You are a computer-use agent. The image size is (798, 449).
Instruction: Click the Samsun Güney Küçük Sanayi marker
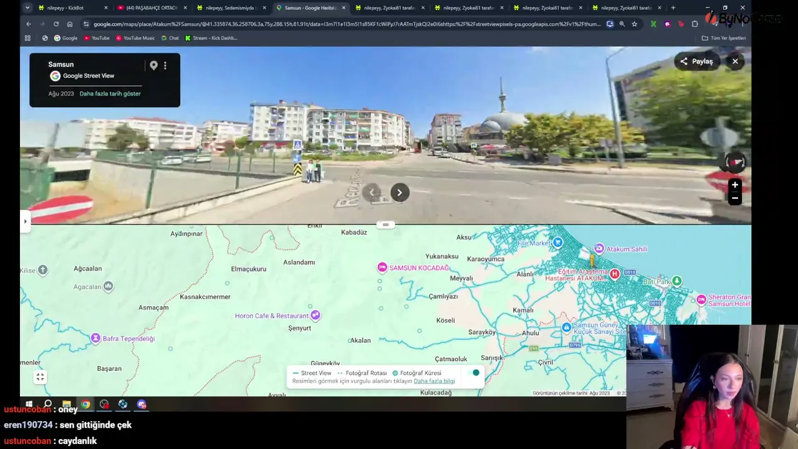click(566, 327)
